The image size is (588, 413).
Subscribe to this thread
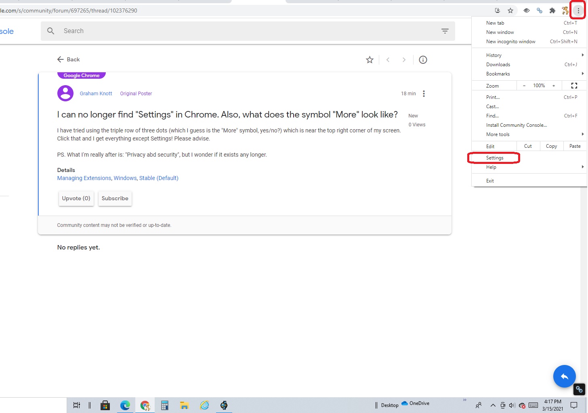[115, 199]
